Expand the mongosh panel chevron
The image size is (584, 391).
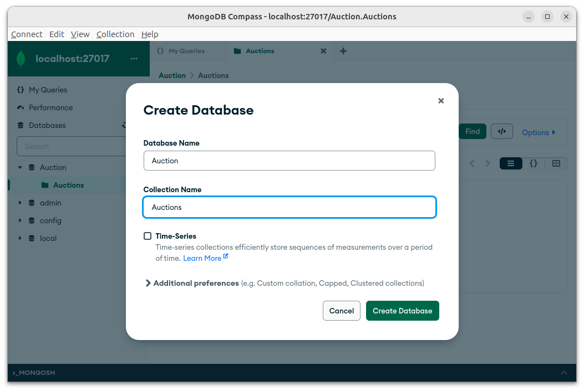564,373
